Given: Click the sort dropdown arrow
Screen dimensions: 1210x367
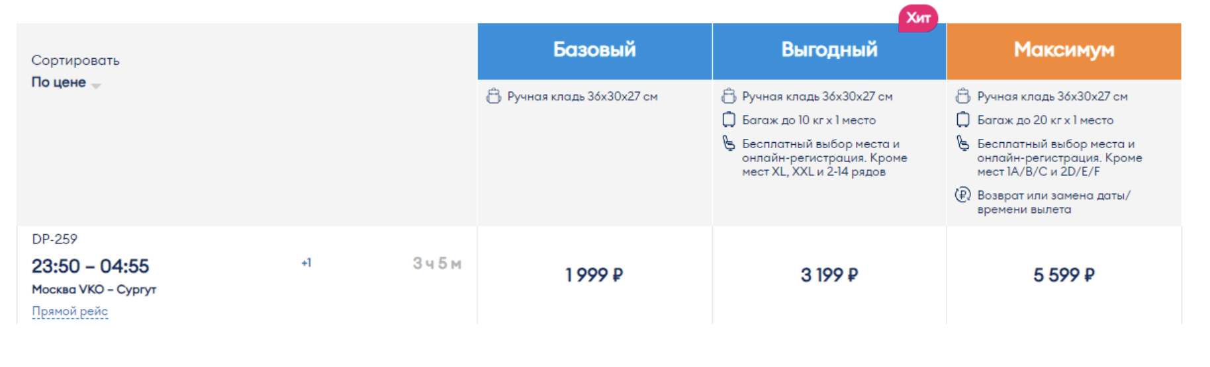Looking at the screenshot, I should (96, 85).
